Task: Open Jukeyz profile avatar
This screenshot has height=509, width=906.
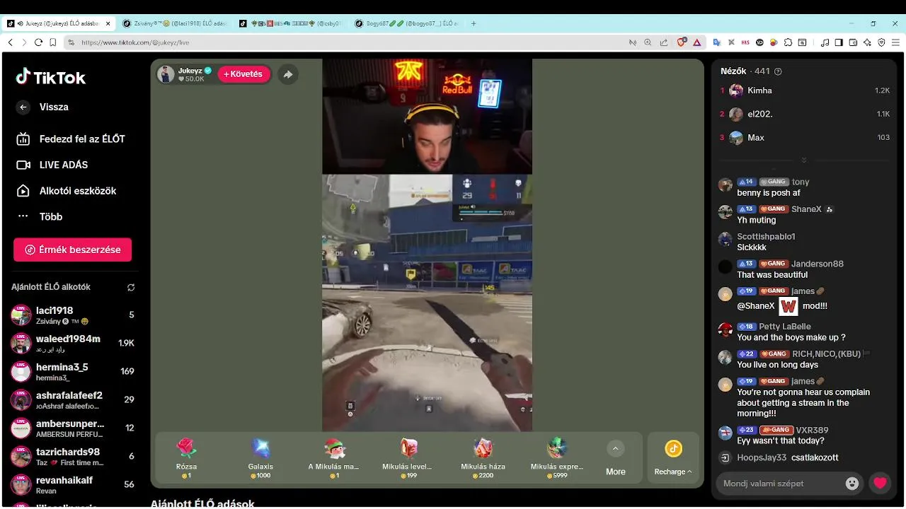Action: pyautogui.click(x=166, y=74)
